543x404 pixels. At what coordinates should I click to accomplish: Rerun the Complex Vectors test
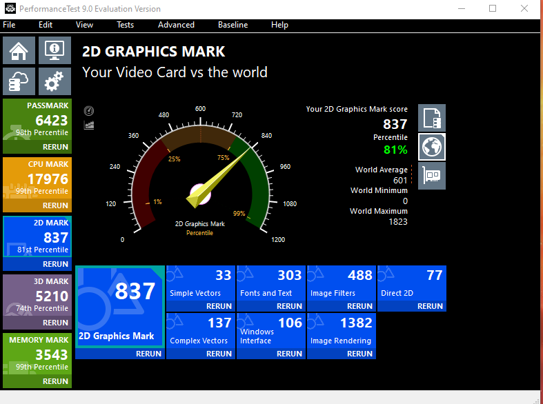point(219,354)
